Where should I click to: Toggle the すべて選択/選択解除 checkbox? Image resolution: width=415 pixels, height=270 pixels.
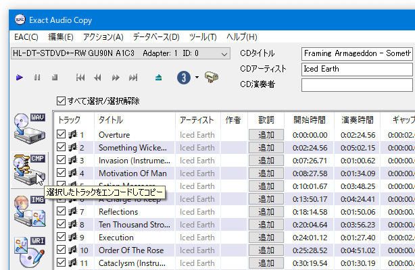click(61, 101)
